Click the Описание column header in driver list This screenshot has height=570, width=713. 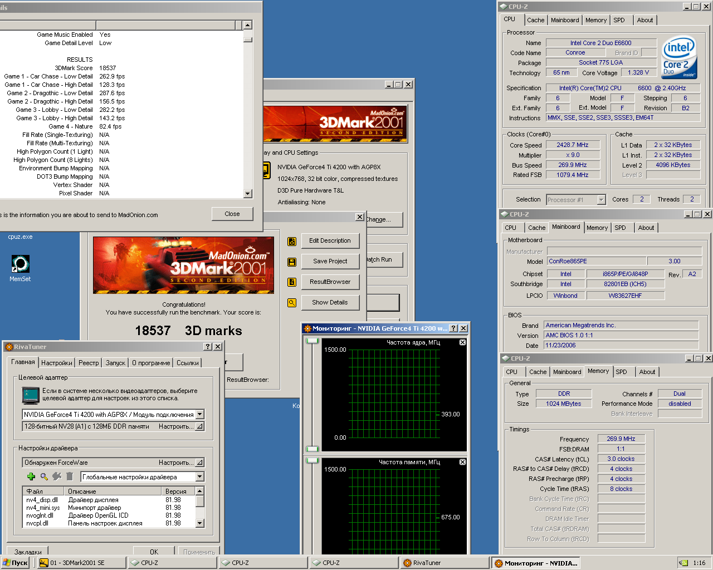pos(113,491)
